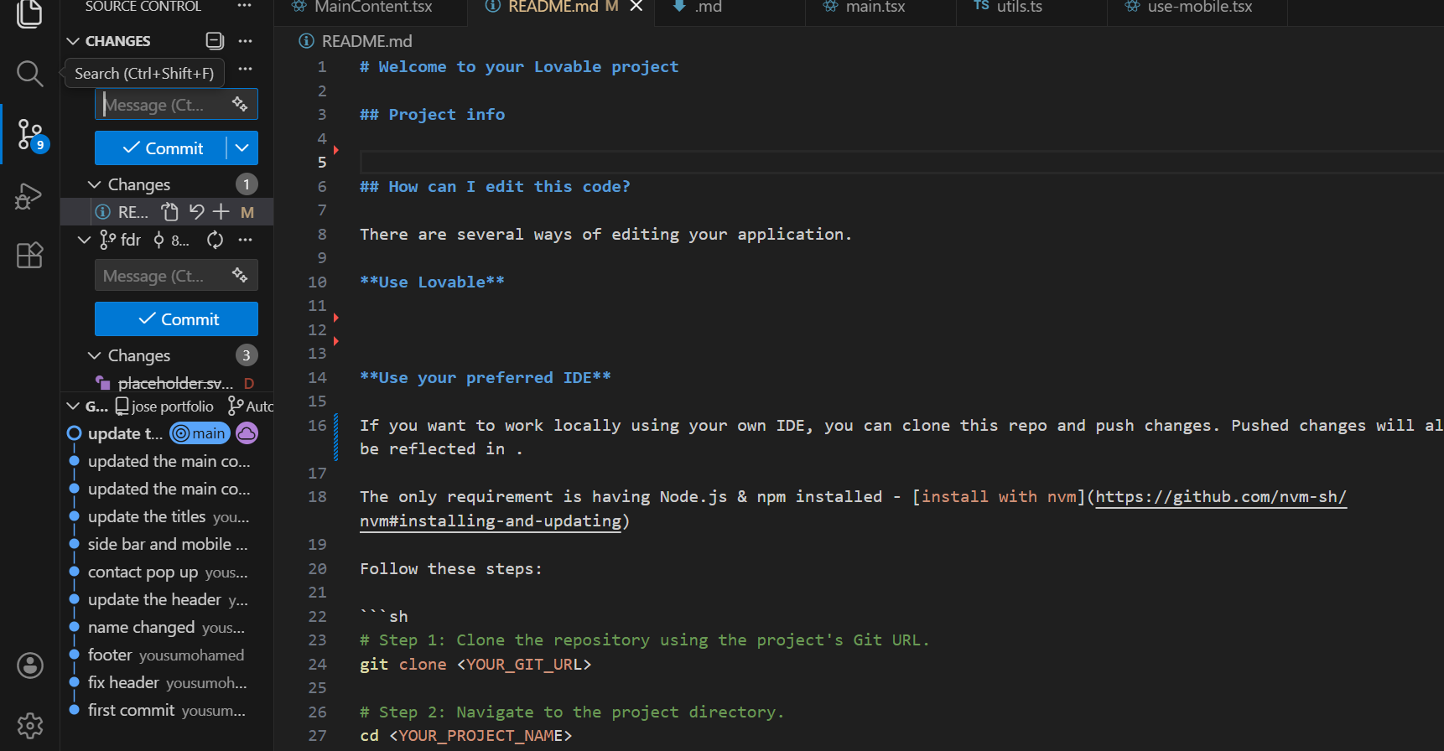
Task: Open the Search view in activity bar
Action: point(29,74)
